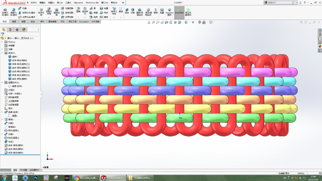This screenshot has width=322, height=181.
Task: Toggle RealView 图形 graphics
Action: [169, 12]
